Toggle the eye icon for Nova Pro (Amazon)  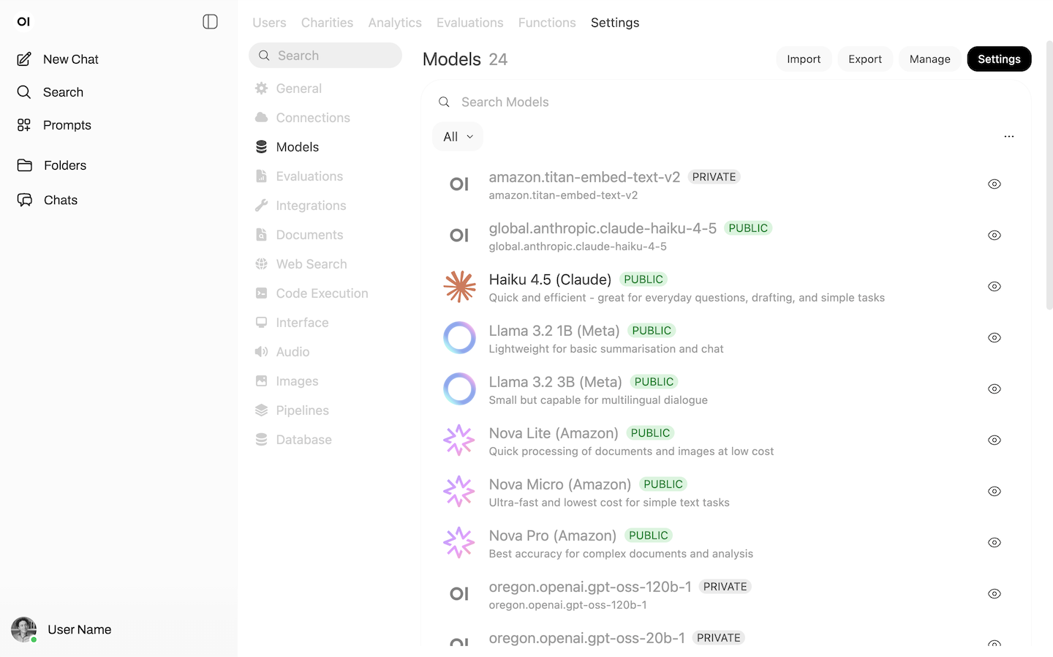(x=994, y=543)
